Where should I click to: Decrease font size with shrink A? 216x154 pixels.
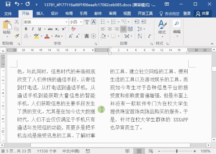(78, 36)
